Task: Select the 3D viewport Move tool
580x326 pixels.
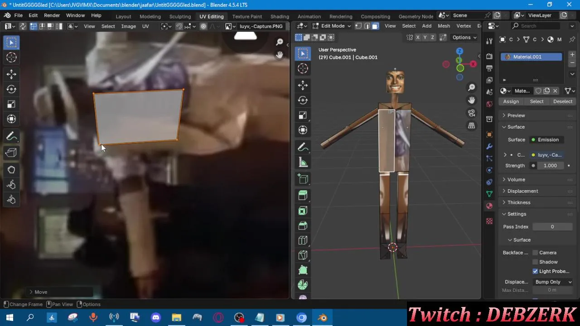Action: 303,85
